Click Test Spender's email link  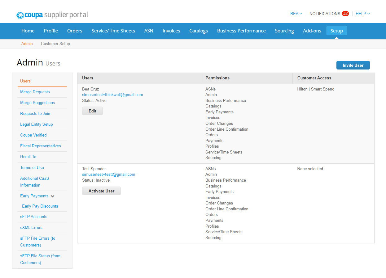(x=108, y=175)
